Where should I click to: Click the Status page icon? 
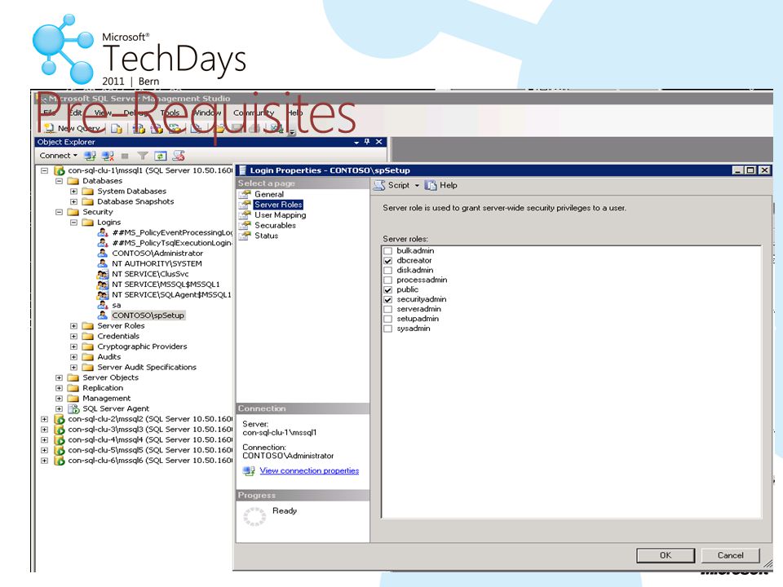click(245, 236)
